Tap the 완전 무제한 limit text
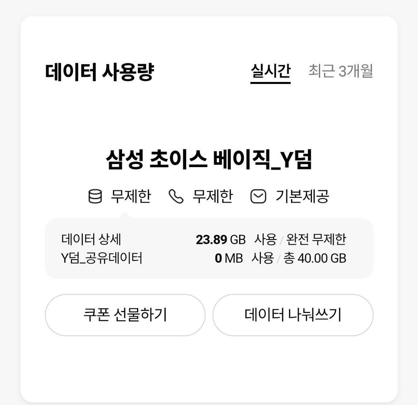Viewport: 418px width, 405px height. pos(316,240)
